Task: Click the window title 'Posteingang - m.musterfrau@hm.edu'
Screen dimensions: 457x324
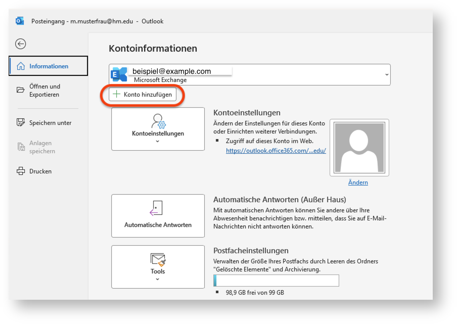Action: [x=82, y=21]
